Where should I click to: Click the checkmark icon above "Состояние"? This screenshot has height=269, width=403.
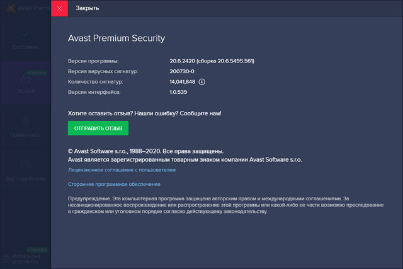(25, 34)
